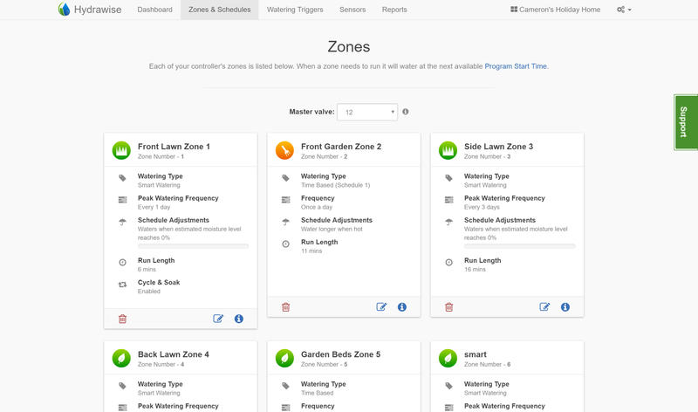Edit Front Lawn Zone 1 via pencil icon
Screen dimensions: 698x412
(x=218, y=319)
